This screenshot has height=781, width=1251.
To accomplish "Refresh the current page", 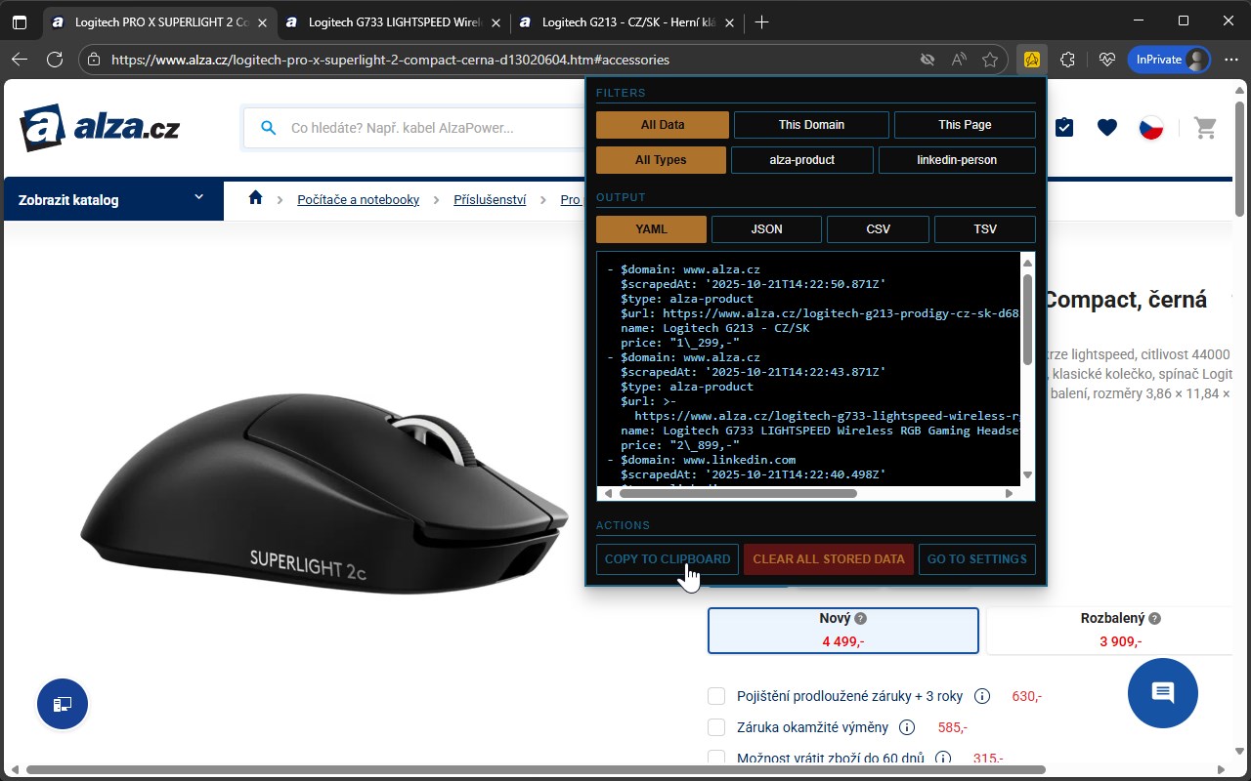I will pyautogui.click(x=55, y=60).
